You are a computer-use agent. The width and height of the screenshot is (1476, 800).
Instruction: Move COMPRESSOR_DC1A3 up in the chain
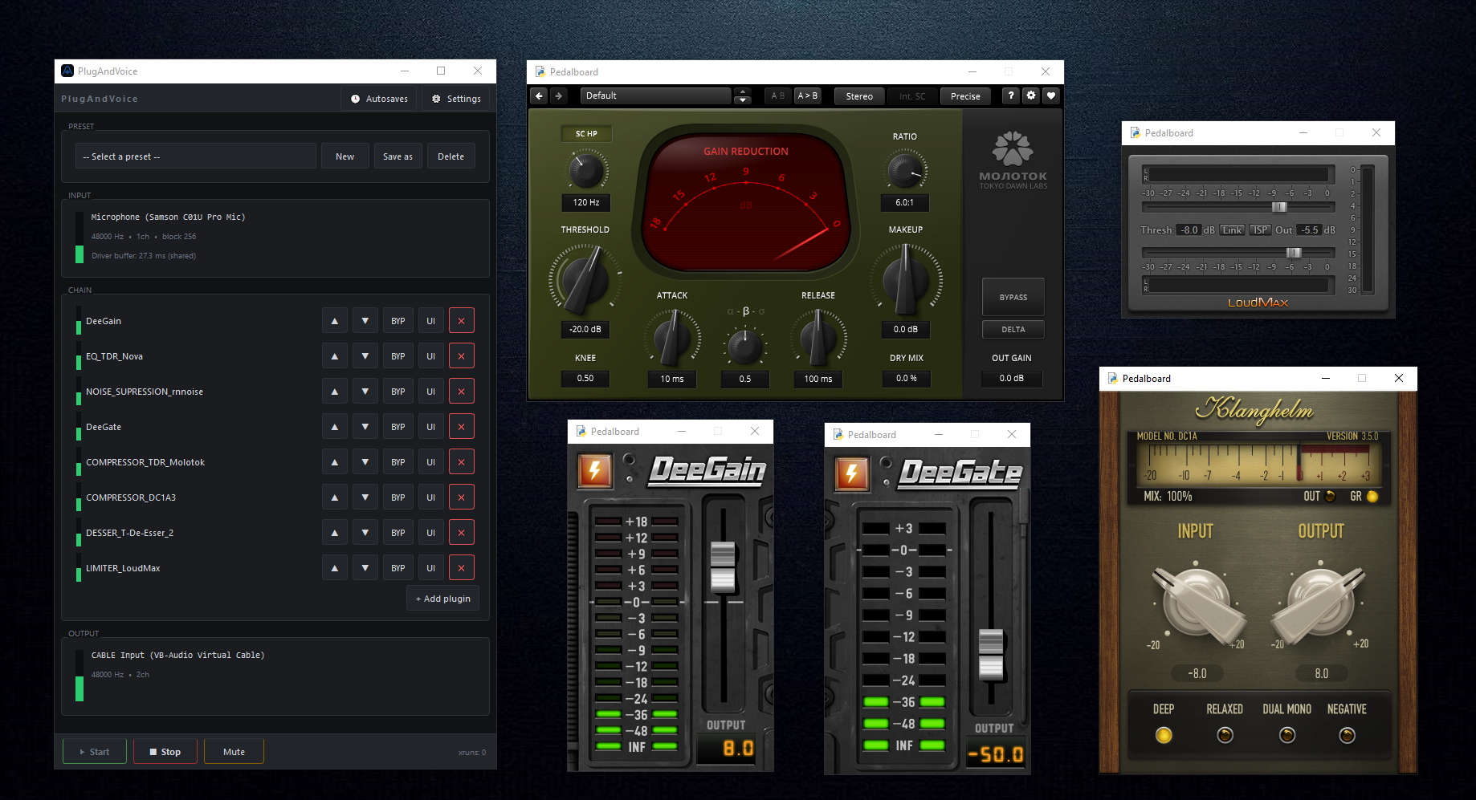click(335, 497)
